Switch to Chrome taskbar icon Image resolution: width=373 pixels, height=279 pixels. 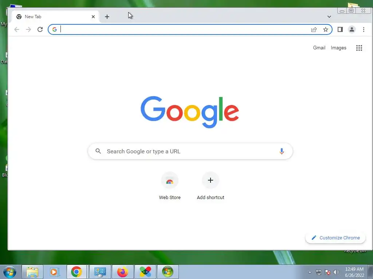76,272
